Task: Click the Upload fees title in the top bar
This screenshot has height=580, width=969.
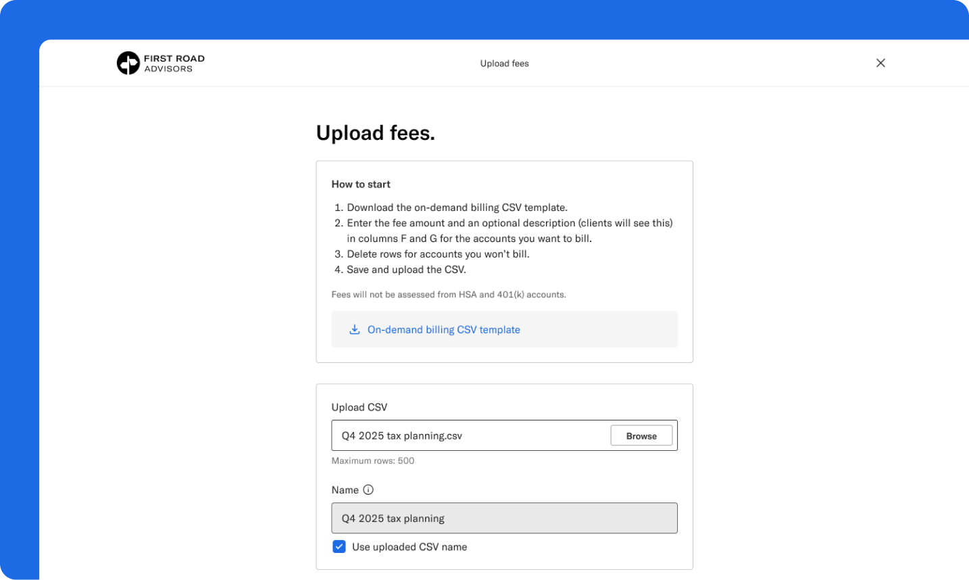Action: coord(504,63)
